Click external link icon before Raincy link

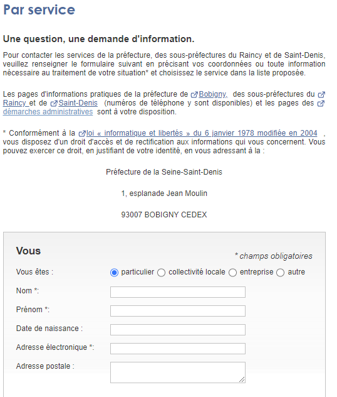pyautogui.click(x=321, y=95)
